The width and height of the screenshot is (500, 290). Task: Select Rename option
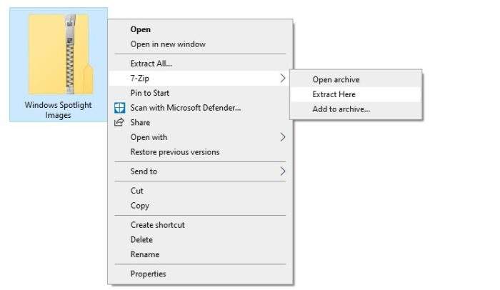(145, 254)
